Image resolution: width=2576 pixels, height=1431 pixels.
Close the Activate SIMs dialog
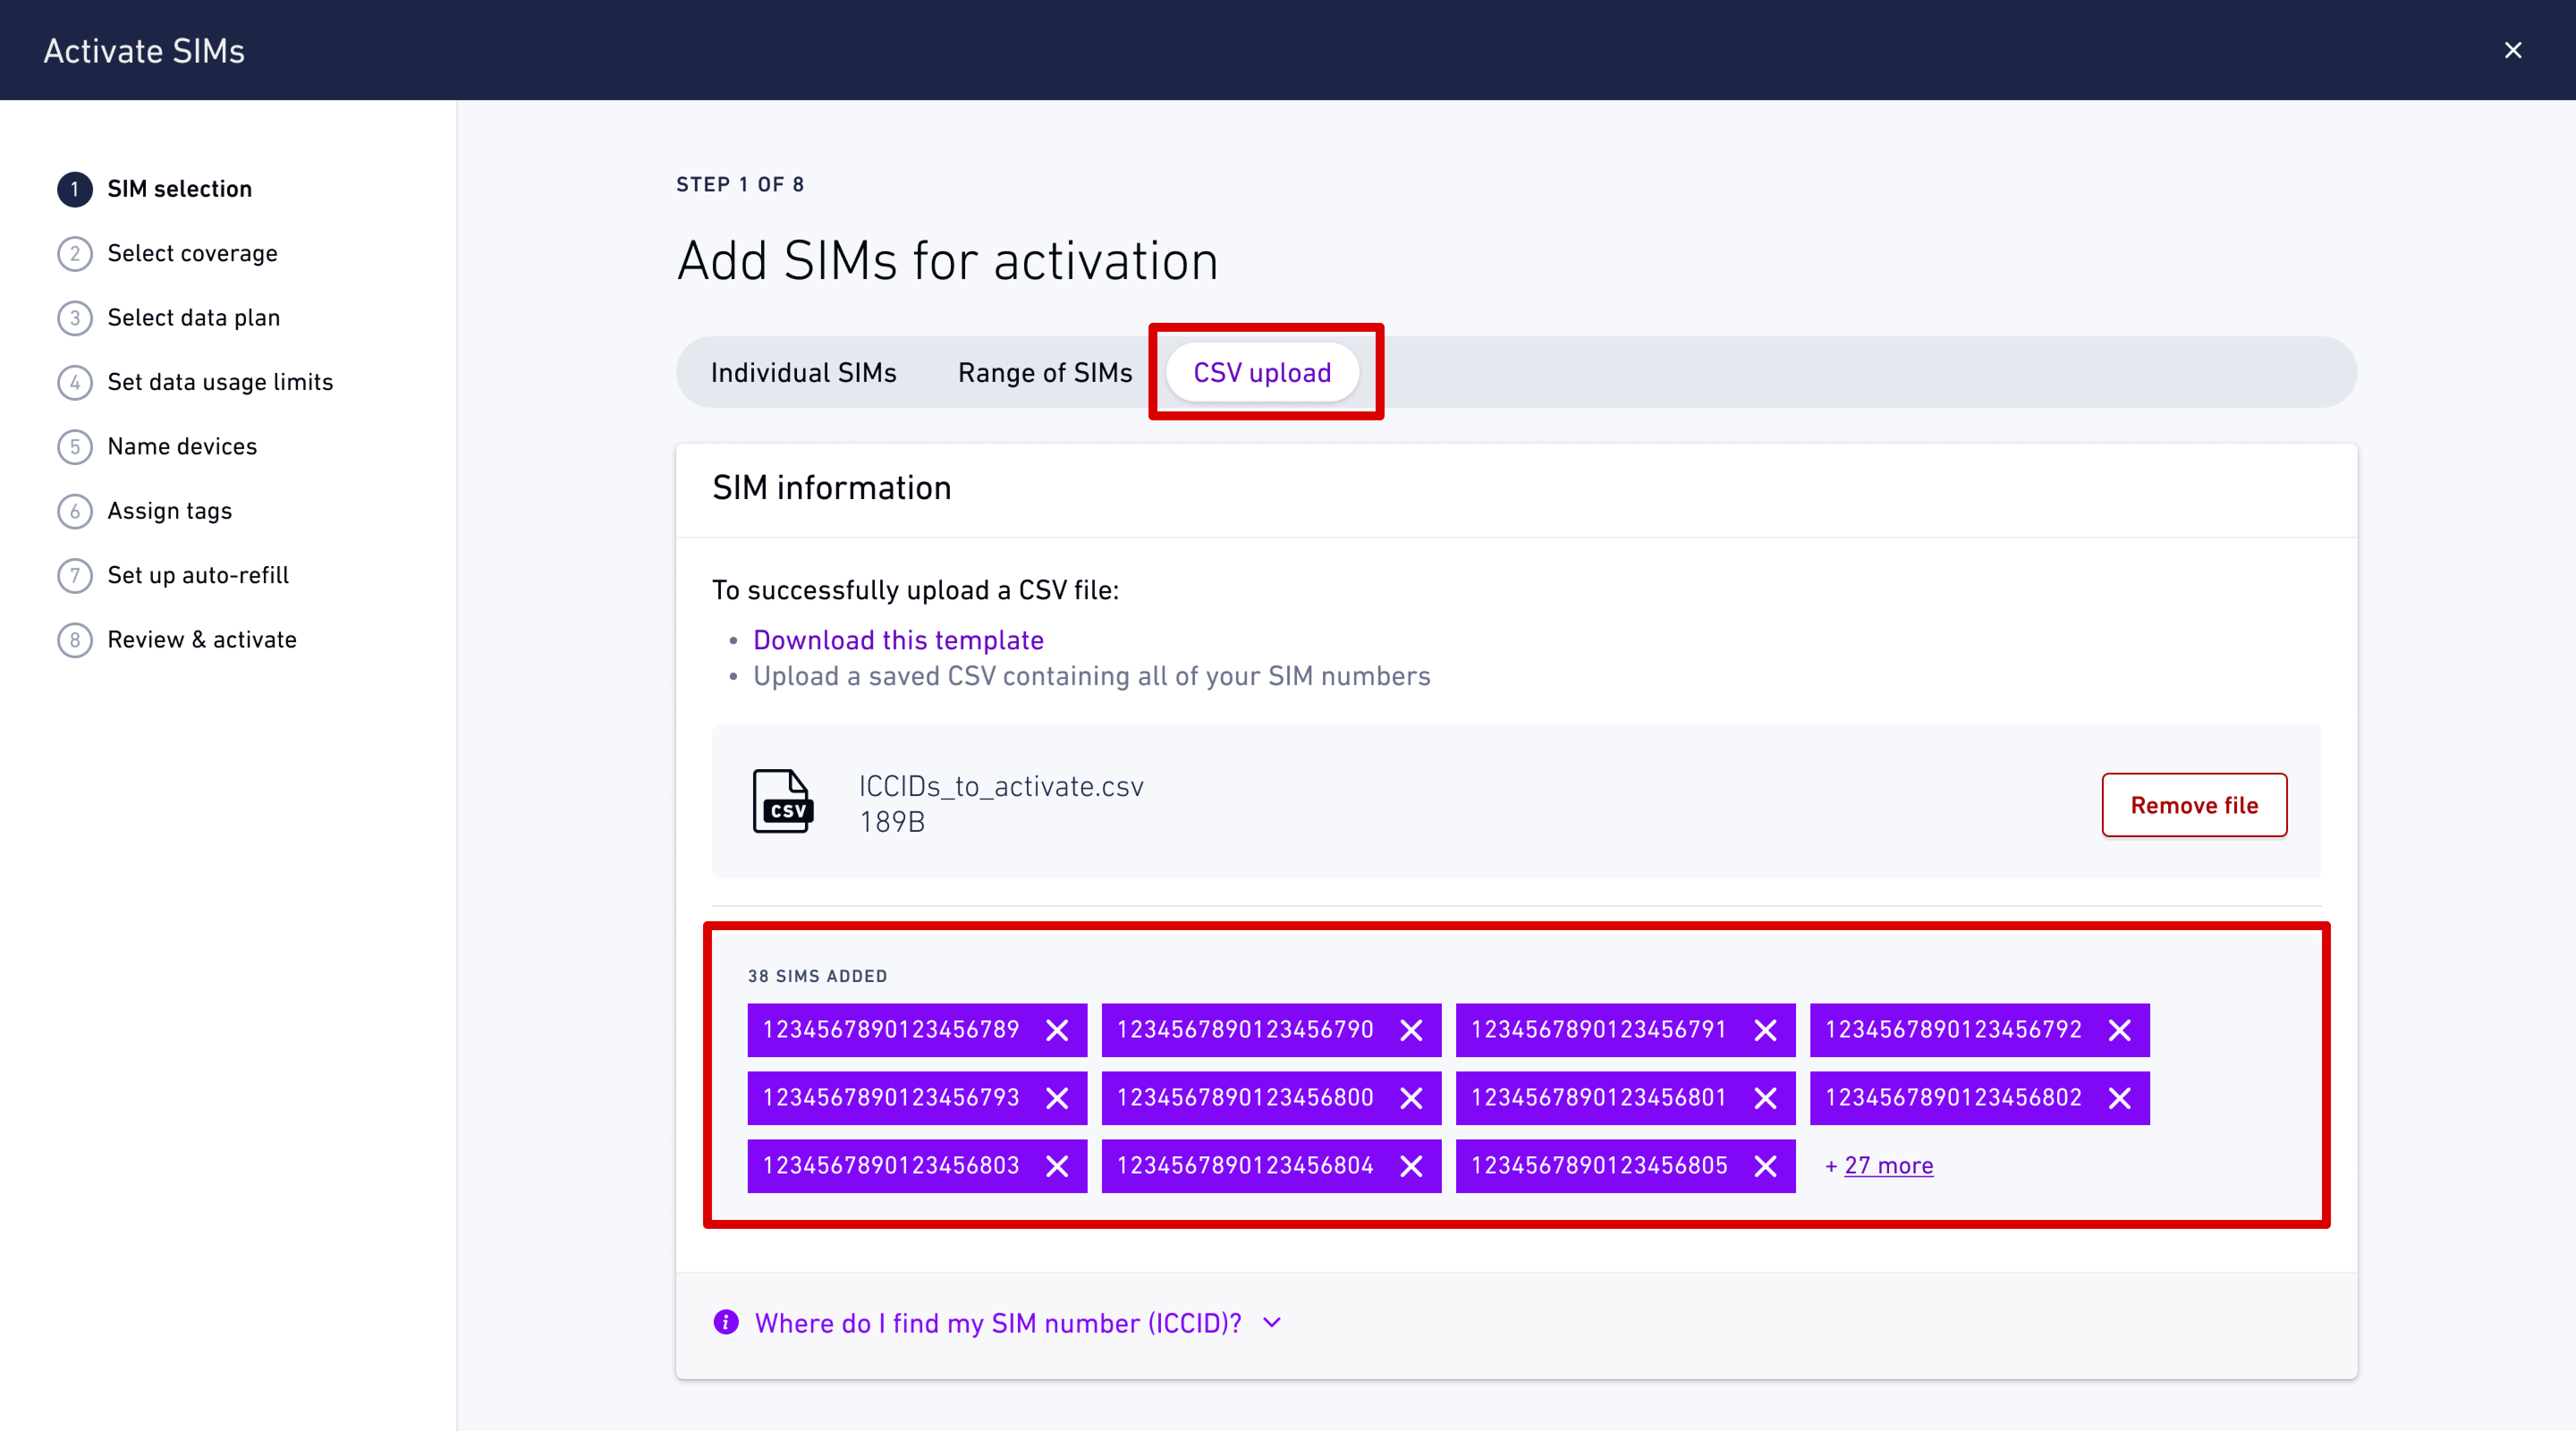pos(2512,50)
